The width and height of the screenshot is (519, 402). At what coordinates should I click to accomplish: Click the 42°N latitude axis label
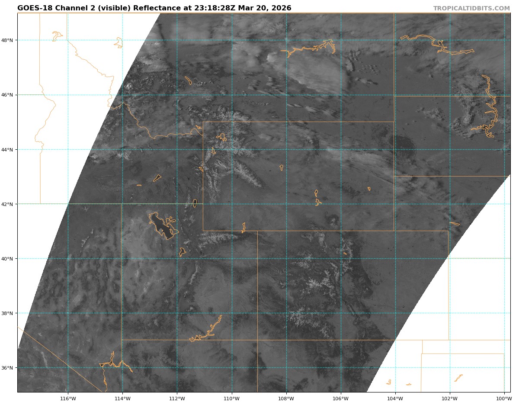(9, 204)
